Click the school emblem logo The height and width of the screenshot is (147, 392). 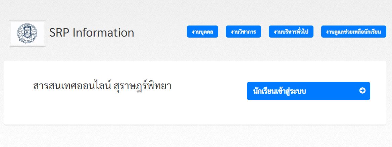pyautogui.click(x=28, y=33)
